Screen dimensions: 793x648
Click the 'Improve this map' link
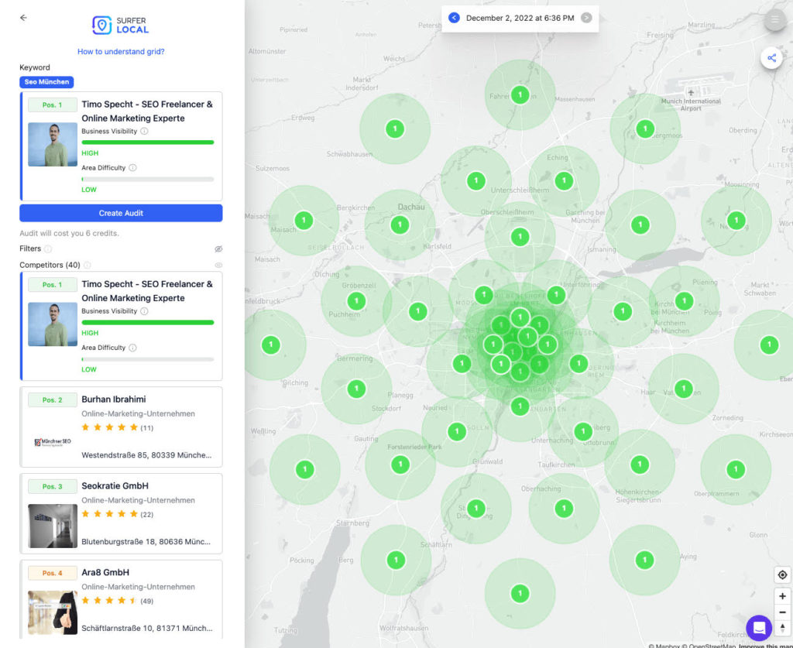764,646
